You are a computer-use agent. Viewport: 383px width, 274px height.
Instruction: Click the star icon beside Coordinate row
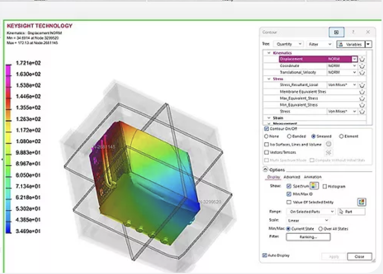point(362,66)
